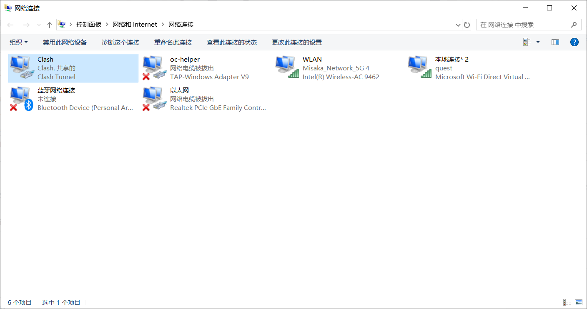The height and width of the screenshot is (309, 587).
Task: Select the WLAN adapter icon
Action: click(x=288, y=67)
